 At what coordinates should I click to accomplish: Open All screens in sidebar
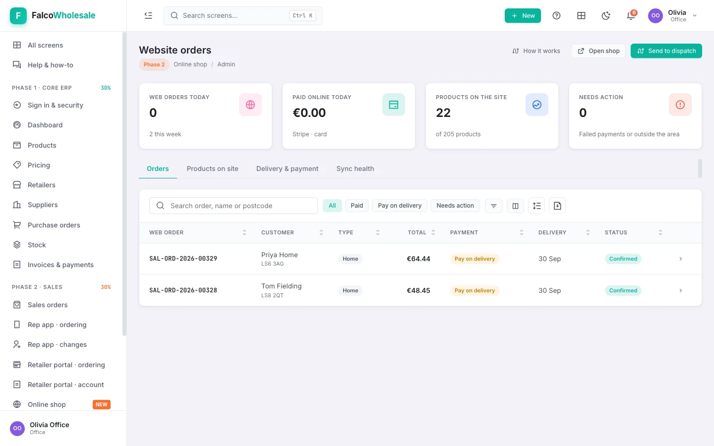[61, 45]
